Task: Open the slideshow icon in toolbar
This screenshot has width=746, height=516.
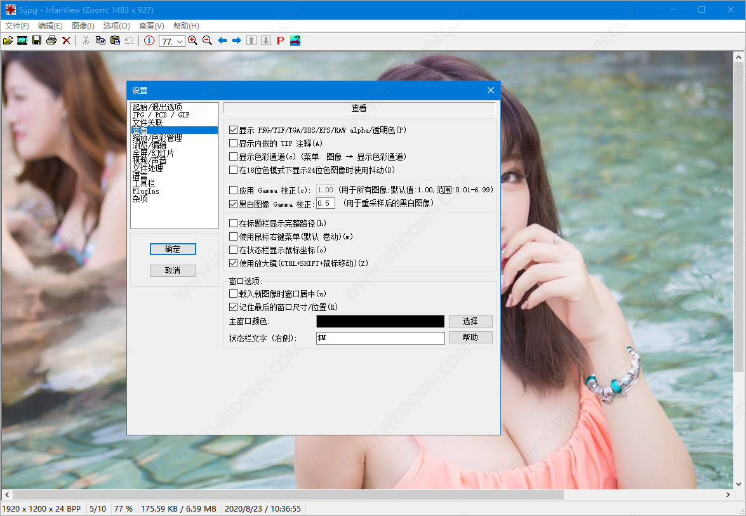Action: coord(22,41)
